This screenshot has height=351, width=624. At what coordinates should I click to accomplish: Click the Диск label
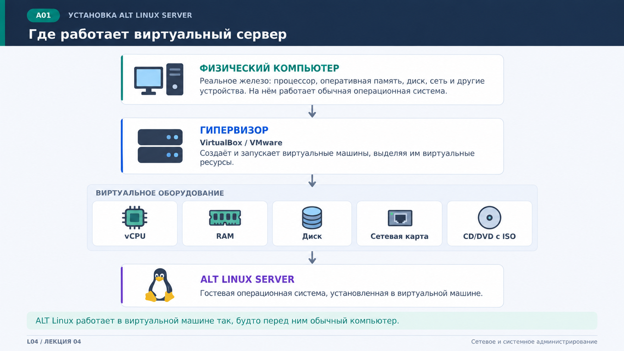coord(312,236)
